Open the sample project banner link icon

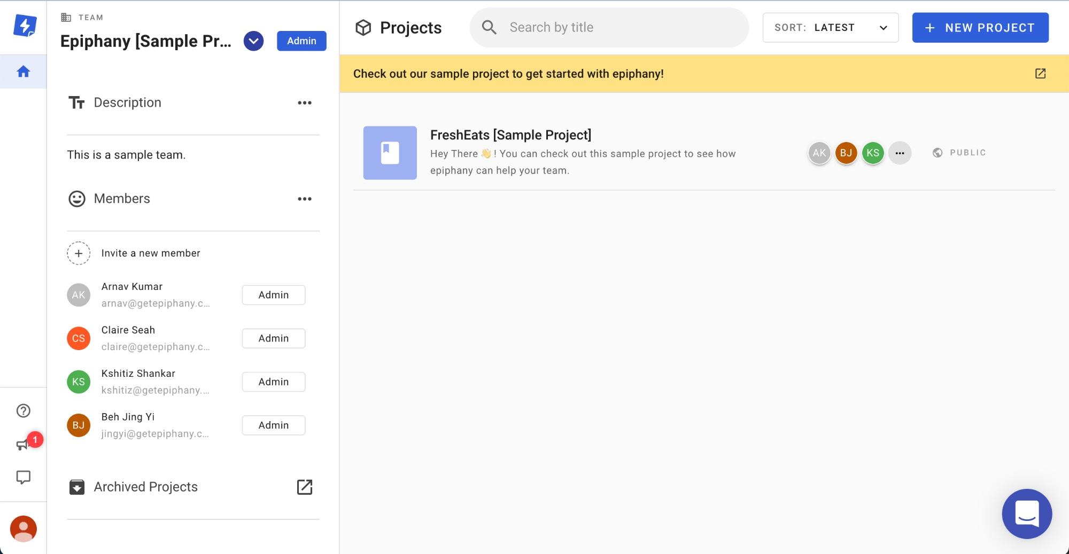(1040, 74)
